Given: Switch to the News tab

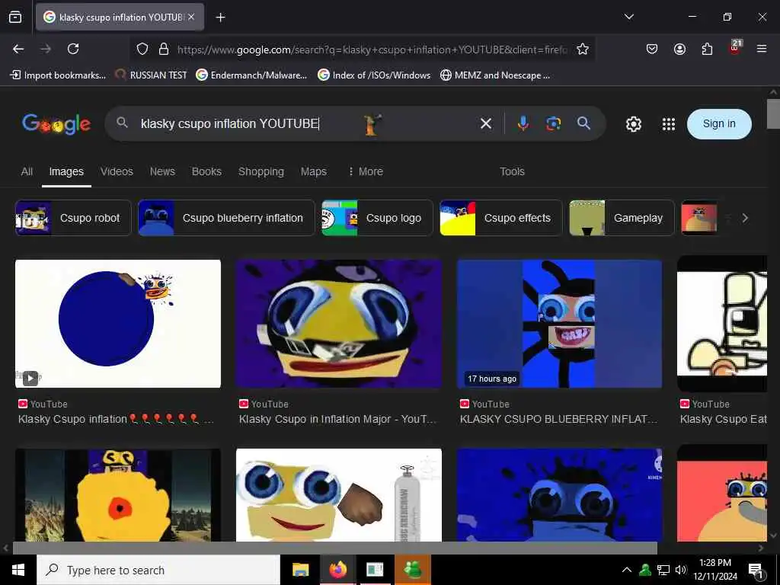Looking at the screenshot, I should click(x=162, y=171).
